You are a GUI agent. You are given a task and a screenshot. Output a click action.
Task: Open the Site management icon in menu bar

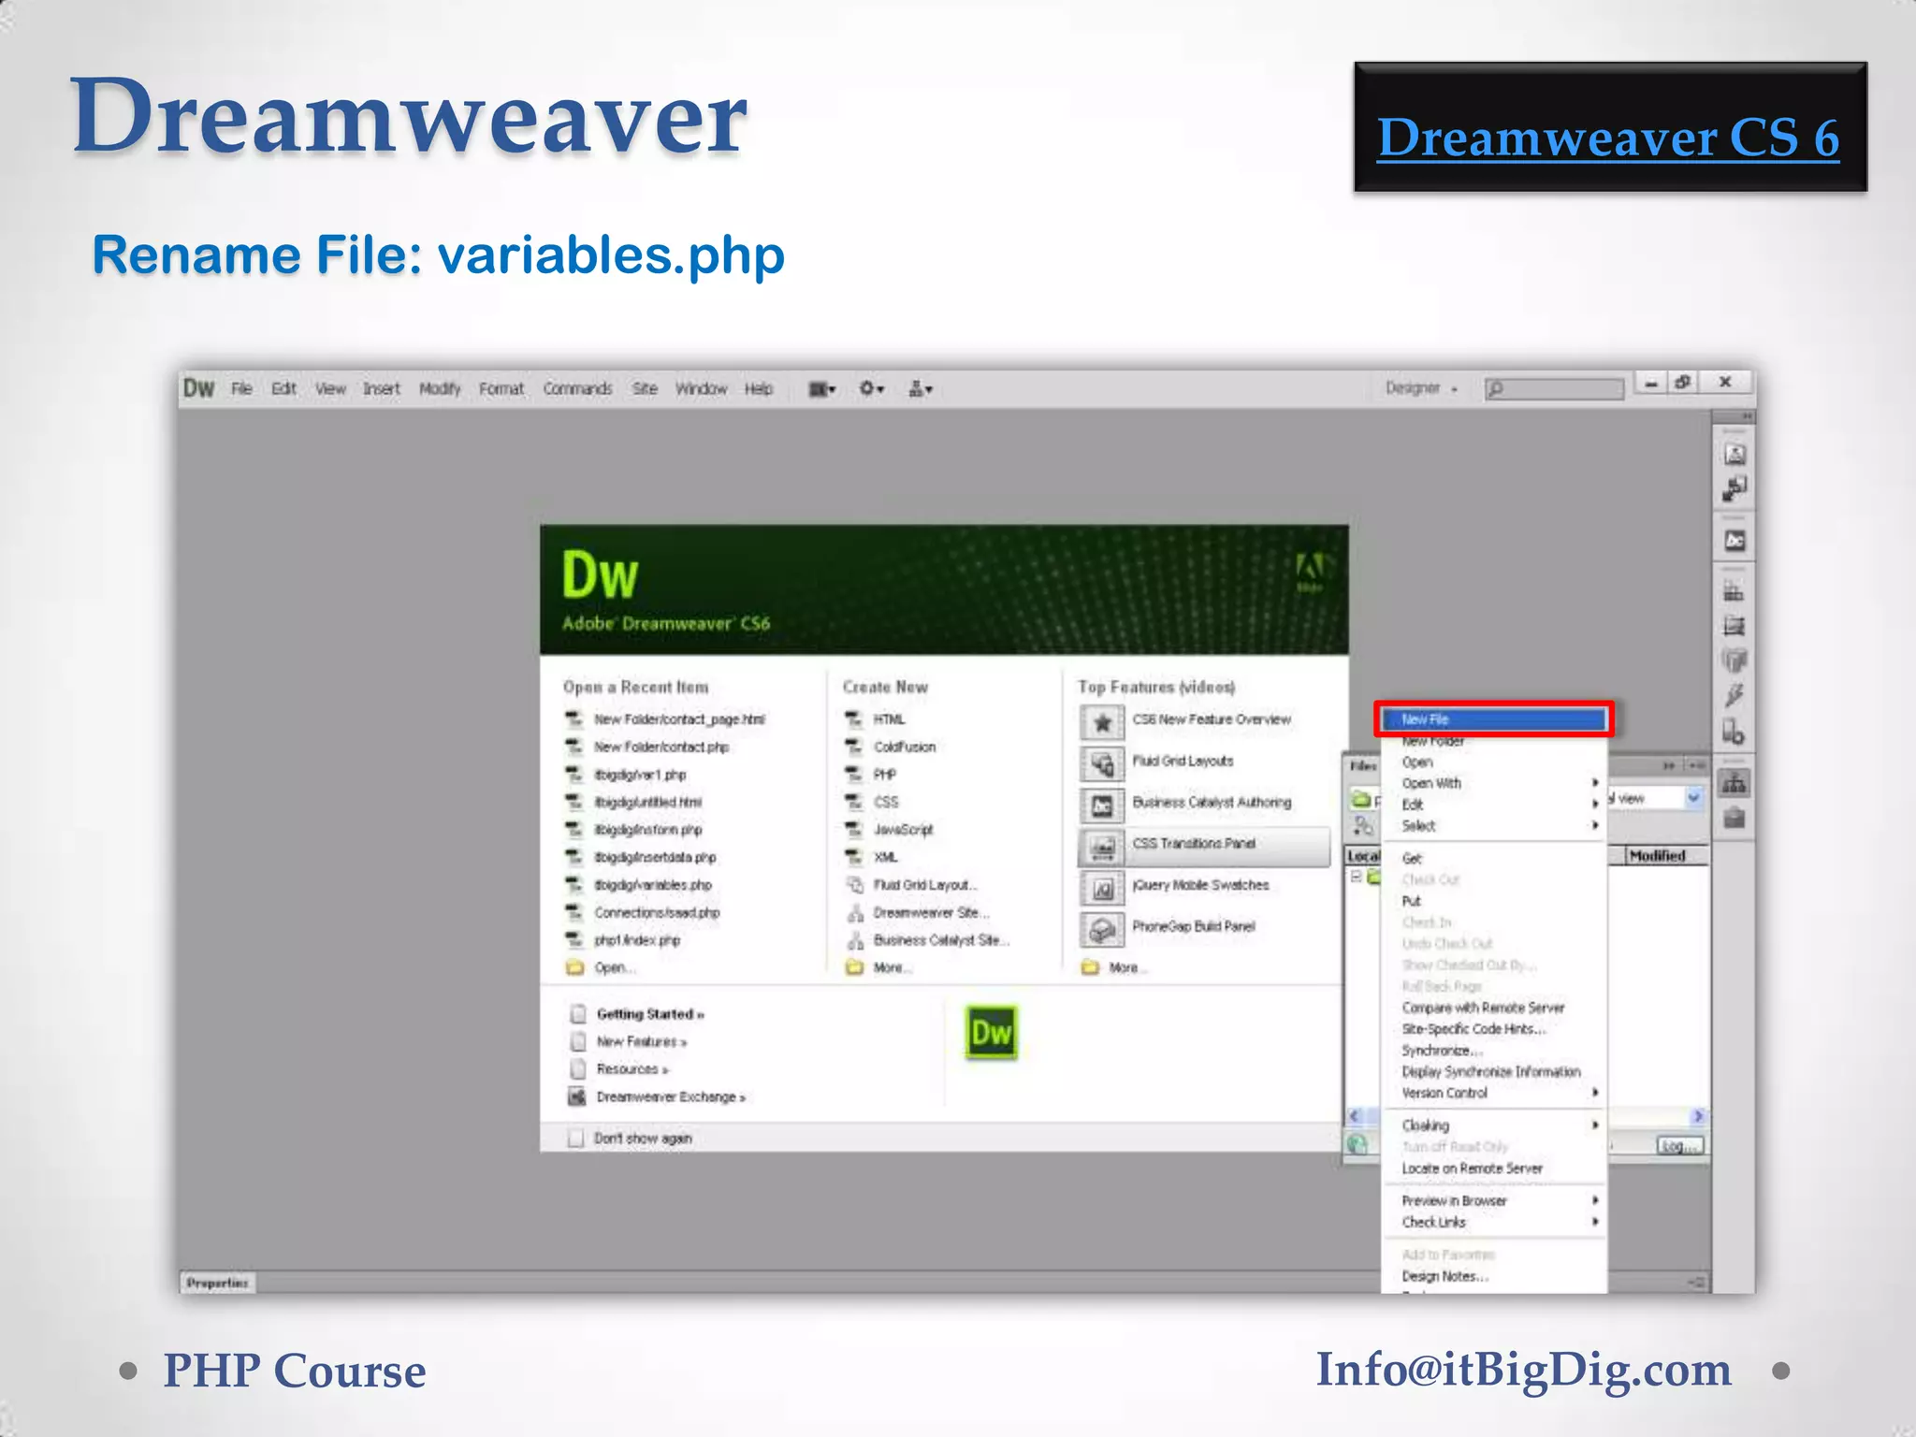tap(921, 388)
